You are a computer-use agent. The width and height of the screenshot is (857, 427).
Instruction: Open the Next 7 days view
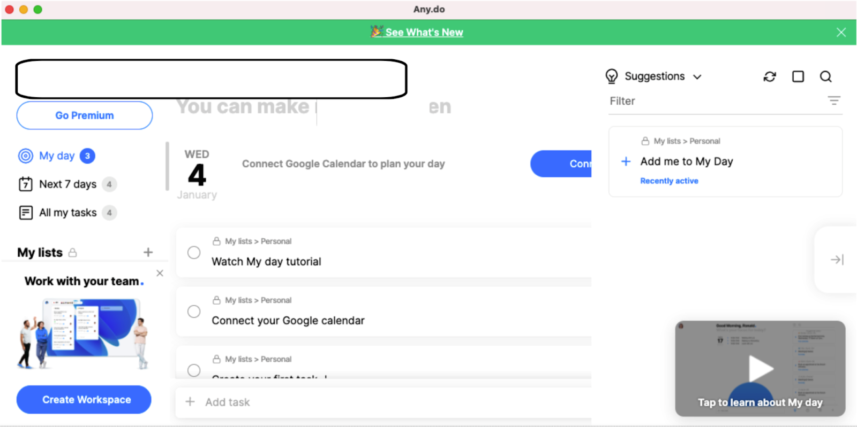click(x=67, y=184)
